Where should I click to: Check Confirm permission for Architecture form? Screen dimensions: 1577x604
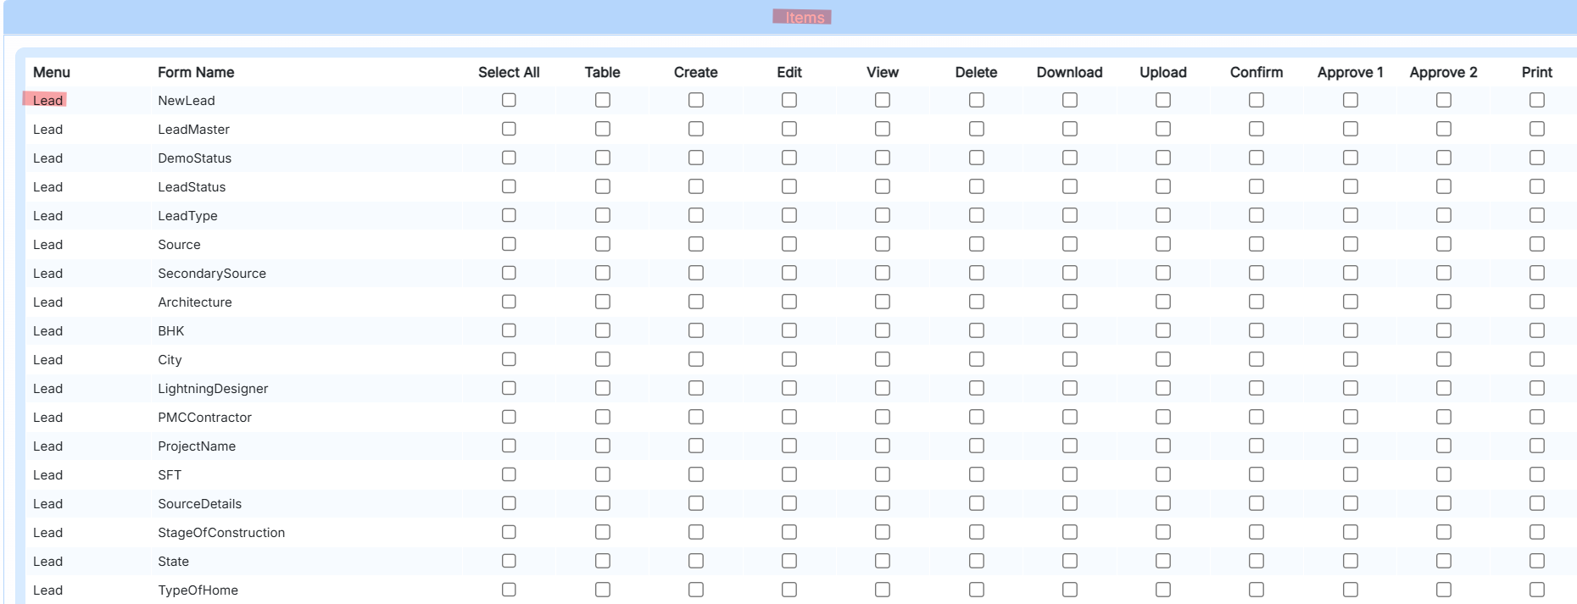(x=1256, y=302)
